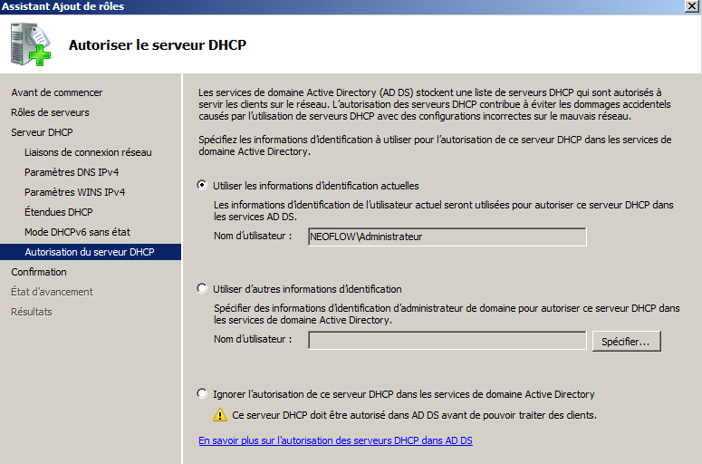The width and height of the screenshot is (702, 464).
Task: Open "Rôles de serveurs" step
Action: (50, 112)
